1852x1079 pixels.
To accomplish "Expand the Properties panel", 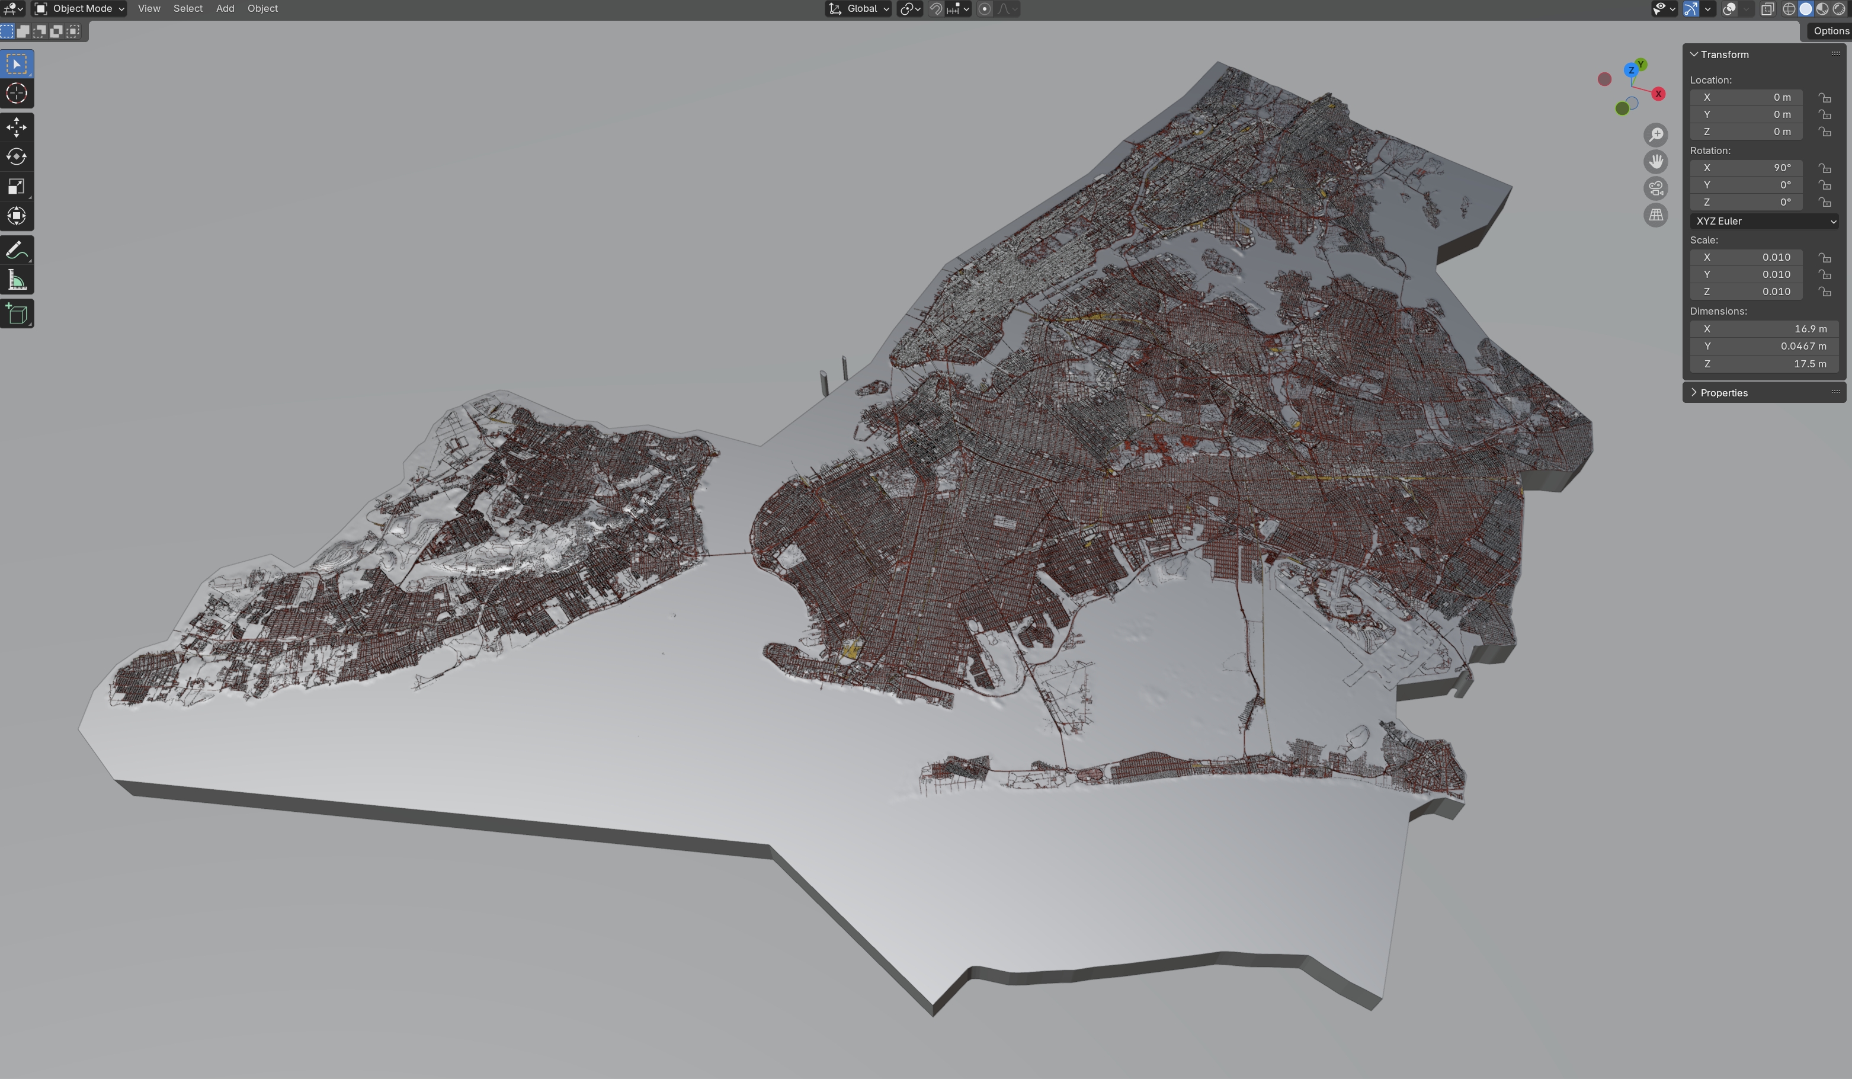I will (x=1723, y=392).
